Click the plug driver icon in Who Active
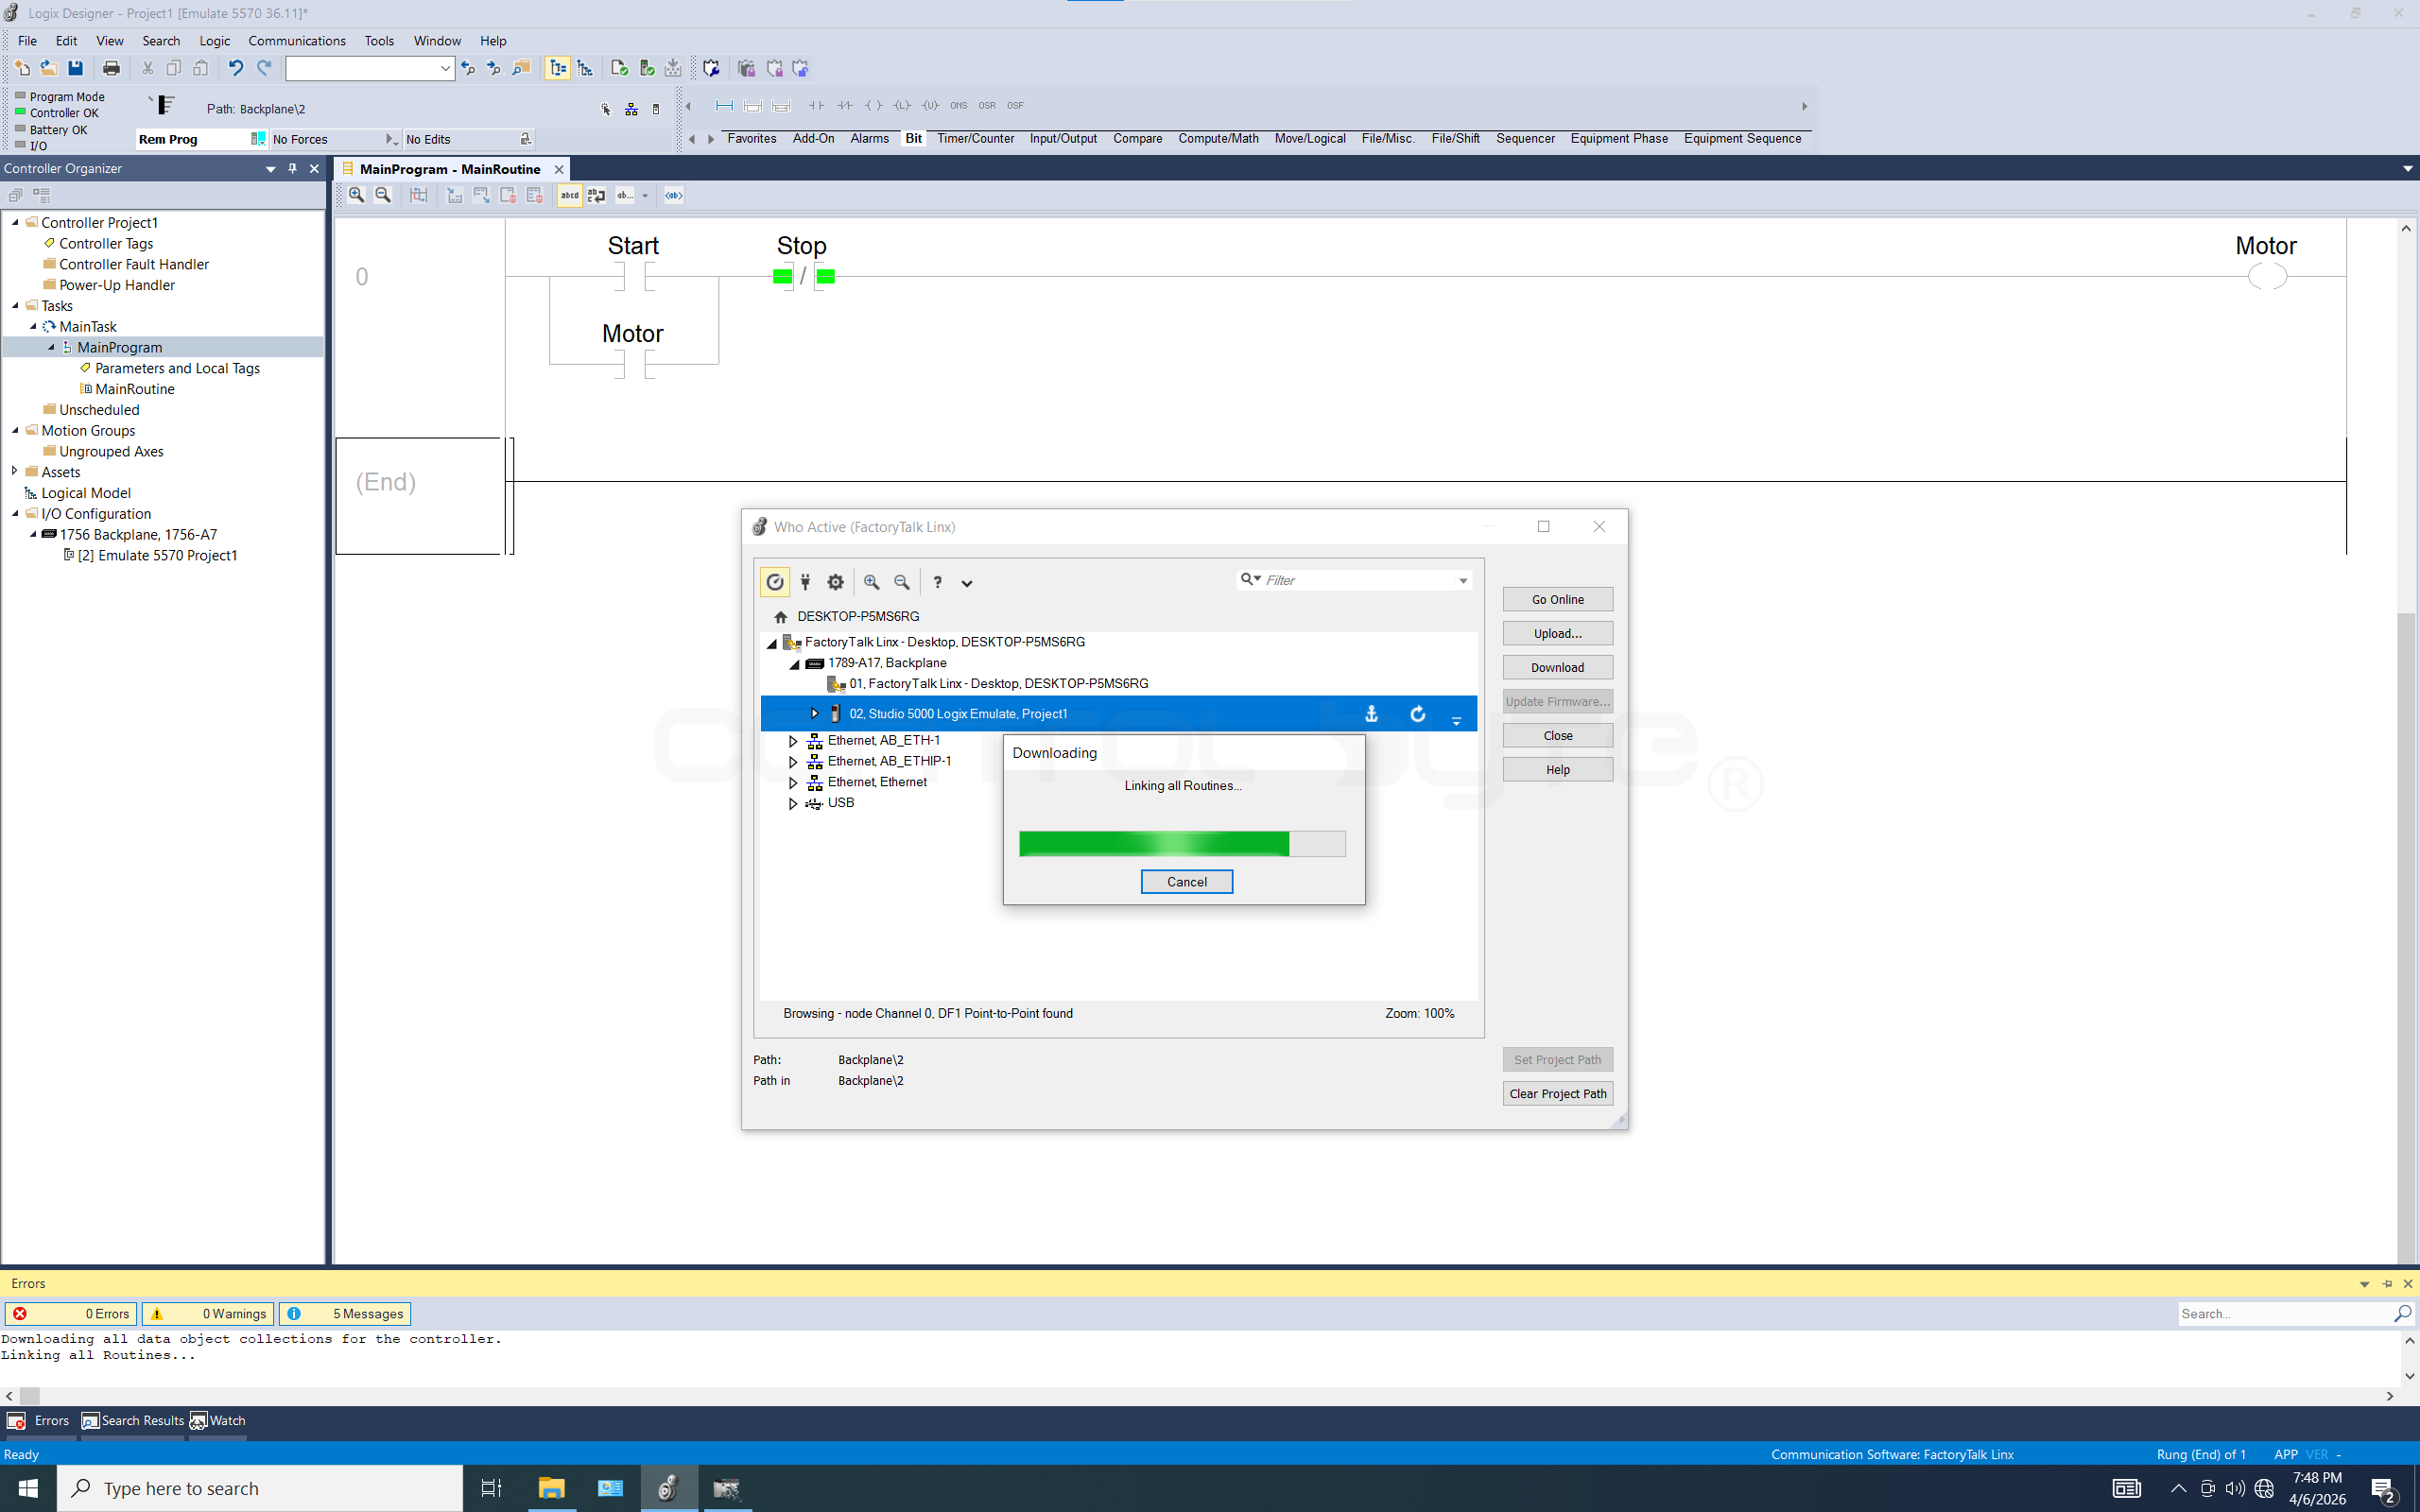This screenshot has width=2420, height=1512. point(805,582)
